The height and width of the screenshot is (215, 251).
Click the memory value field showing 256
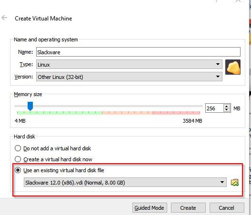coord(214,108)
